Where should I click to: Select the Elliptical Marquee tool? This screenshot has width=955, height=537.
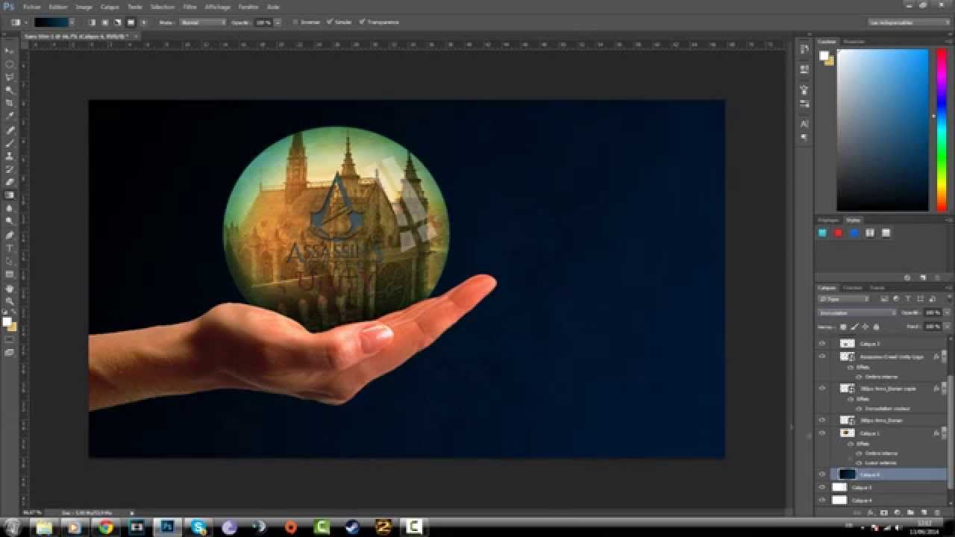pyautogui.click(x=10, y=64)
